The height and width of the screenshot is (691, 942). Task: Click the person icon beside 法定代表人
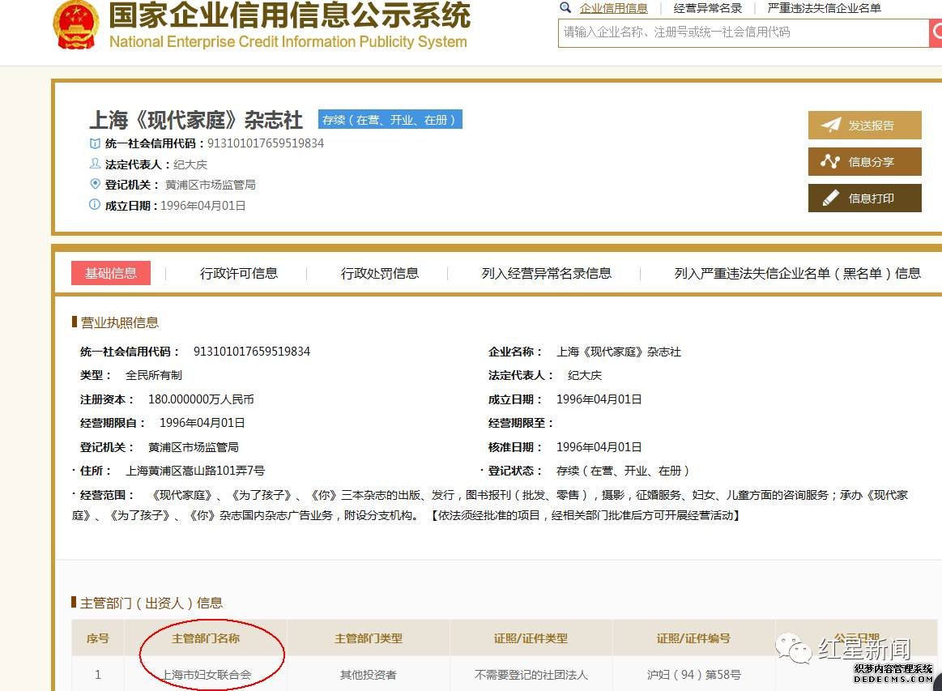pos(95,164)
